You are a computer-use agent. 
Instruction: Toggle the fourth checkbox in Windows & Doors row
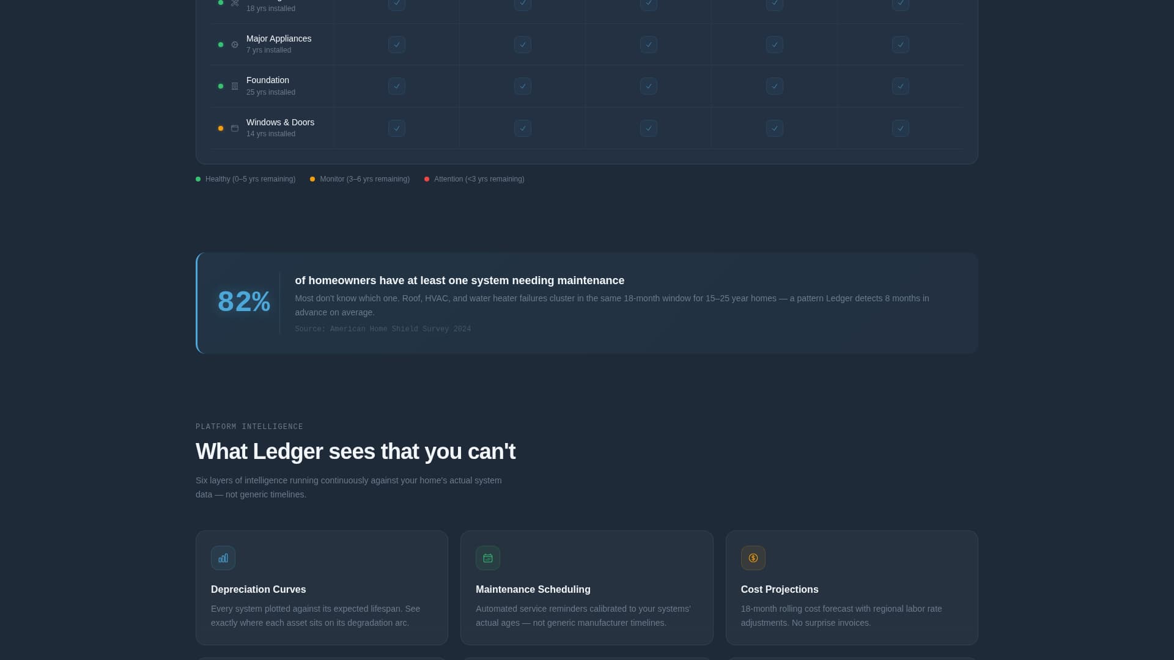775,128
